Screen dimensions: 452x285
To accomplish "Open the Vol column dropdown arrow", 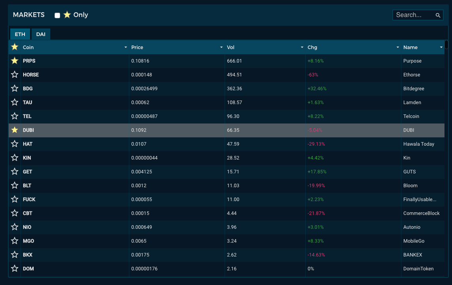I will click(302, 47).
